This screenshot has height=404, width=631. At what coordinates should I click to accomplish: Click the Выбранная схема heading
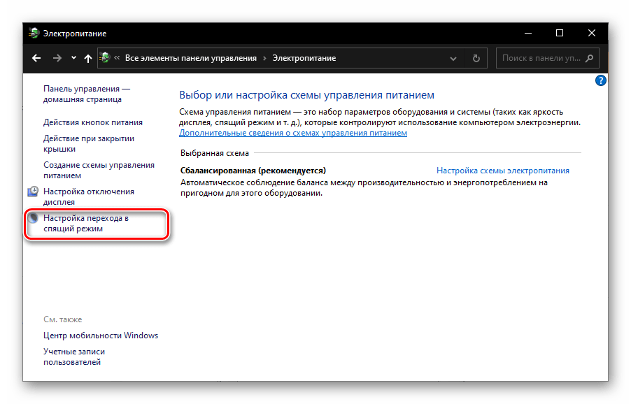click(x=215, y=153)
